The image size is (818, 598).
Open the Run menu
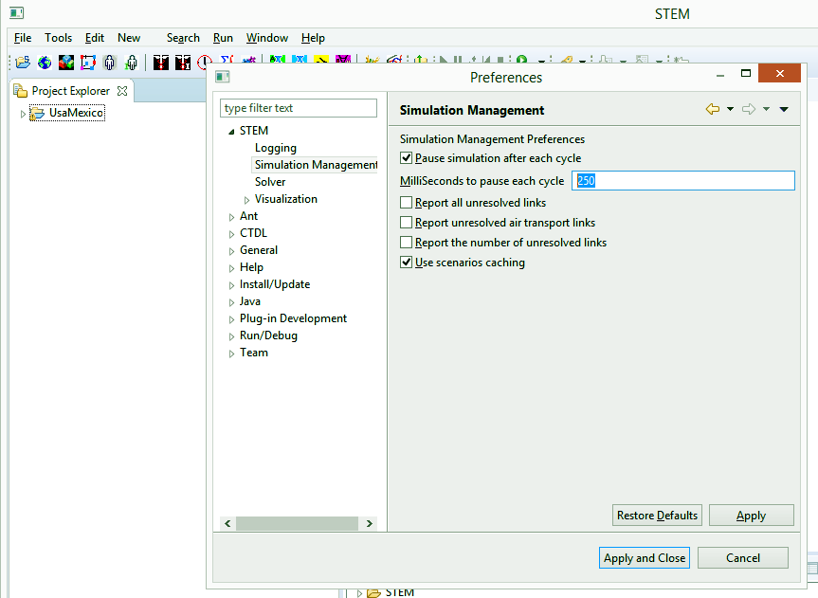click(223, 38)
